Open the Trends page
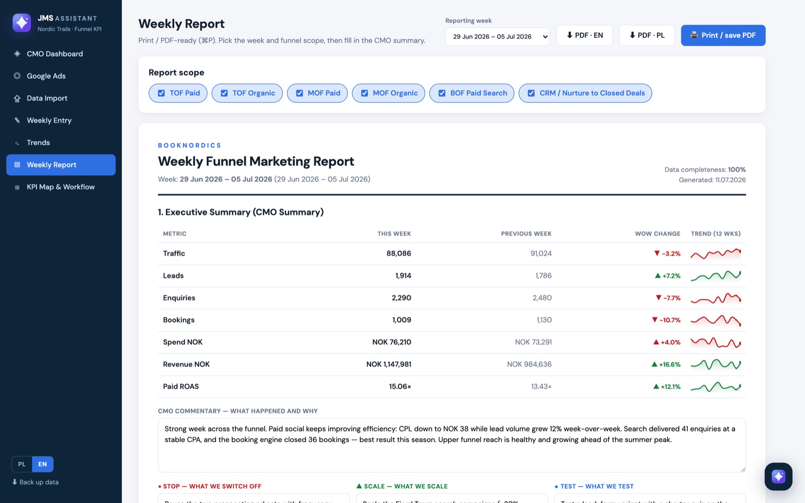Screen dimensions: 805x503 click(x=61, y=143)
